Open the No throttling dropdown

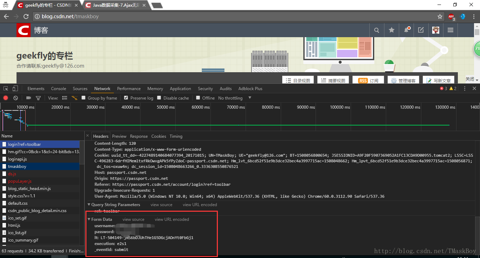click(x=235, y=98)
